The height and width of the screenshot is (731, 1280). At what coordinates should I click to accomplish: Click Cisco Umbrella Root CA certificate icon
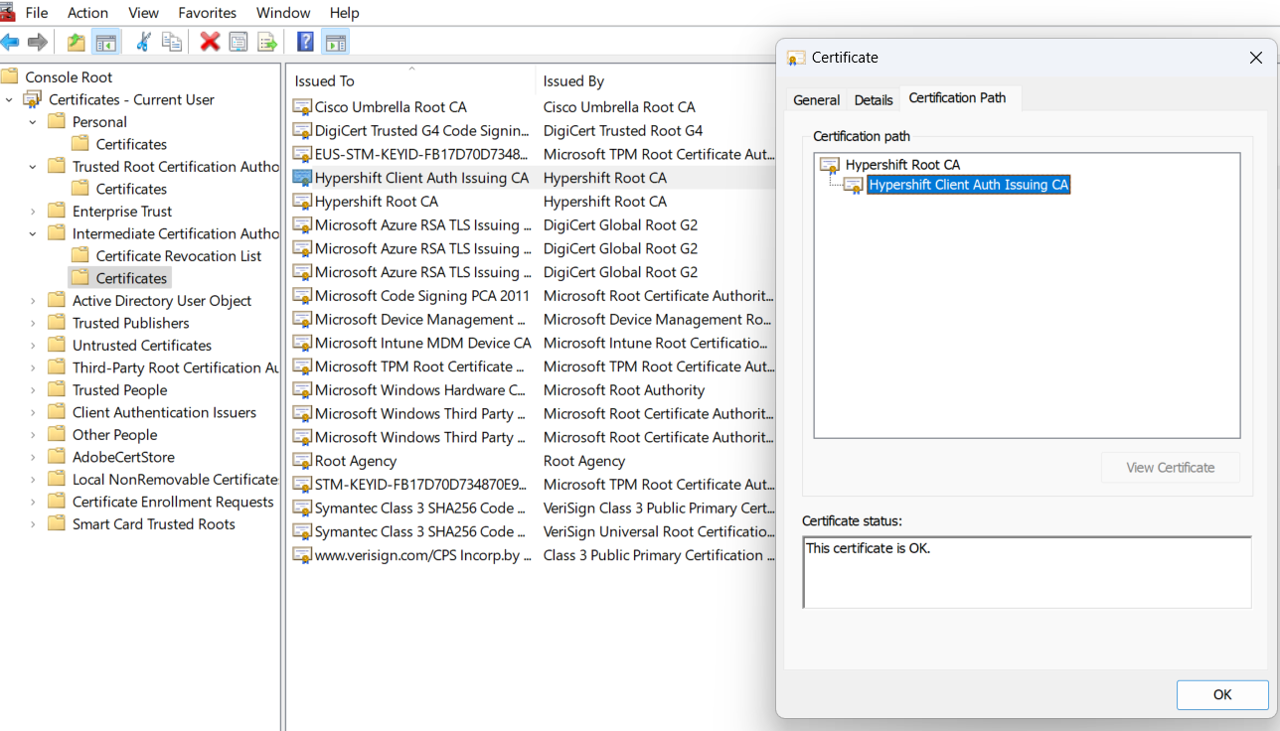(x=302, y=106)
